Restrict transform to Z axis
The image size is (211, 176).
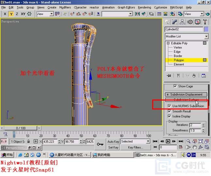(17, 14)
